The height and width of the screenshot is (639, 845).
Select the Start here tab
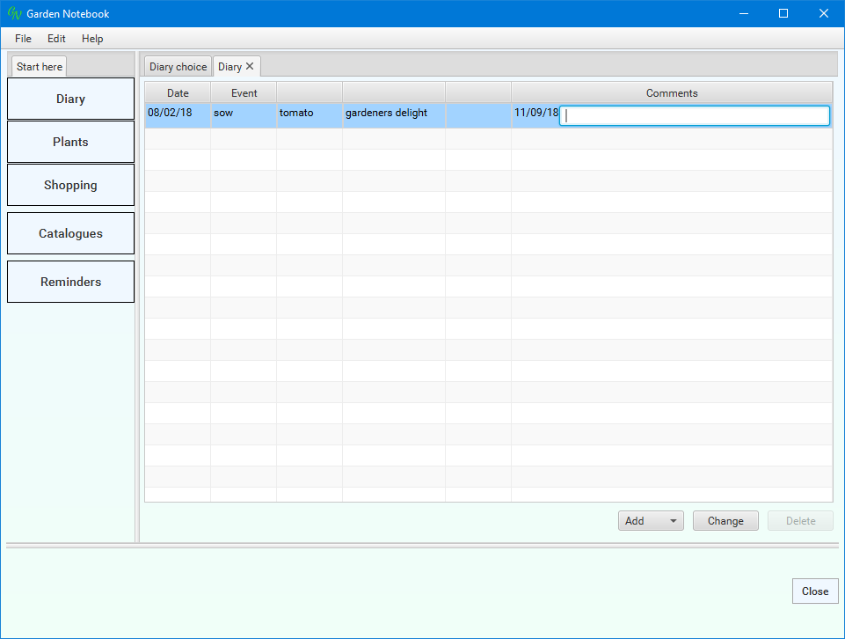(x=40, y=67)
